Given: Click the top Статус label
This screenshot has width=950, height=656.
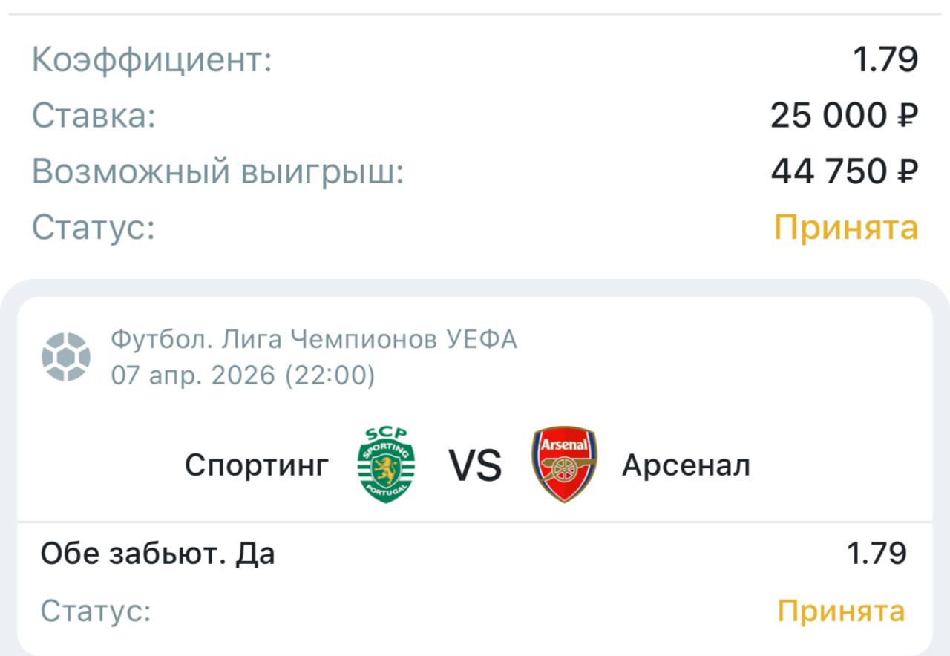Looking at the screenshot, I should (94, 228).
